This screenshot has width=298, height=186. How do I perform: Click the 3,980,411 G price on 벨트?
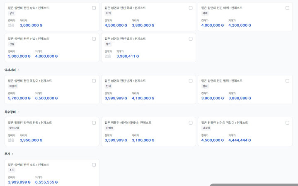[x=128, y=56]
